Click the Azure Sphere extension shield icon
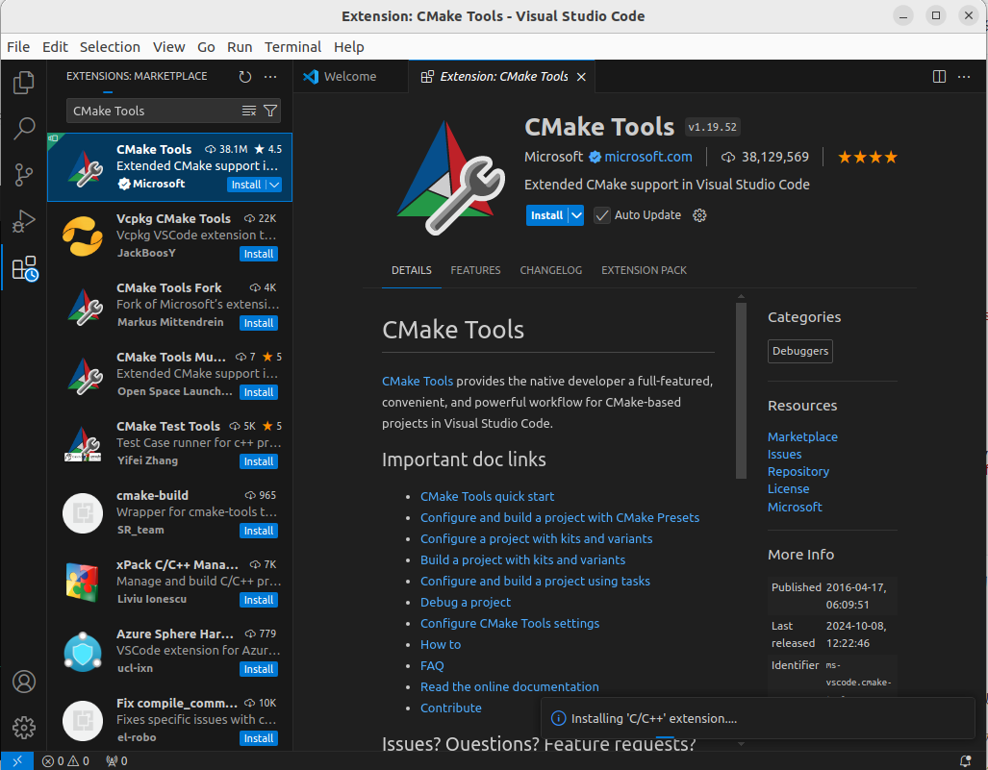988x770 pixels. (83, 652)
